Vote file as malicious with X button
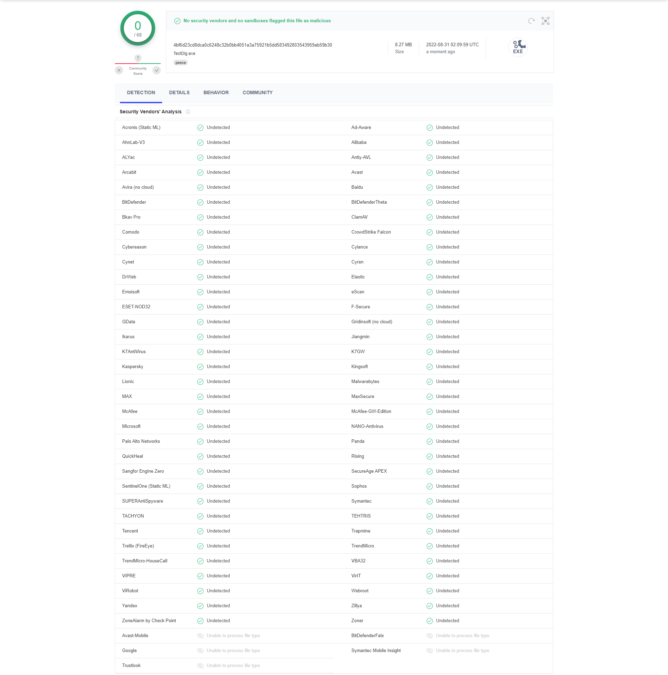Screen dimensions: 668x675 point(119,70)
